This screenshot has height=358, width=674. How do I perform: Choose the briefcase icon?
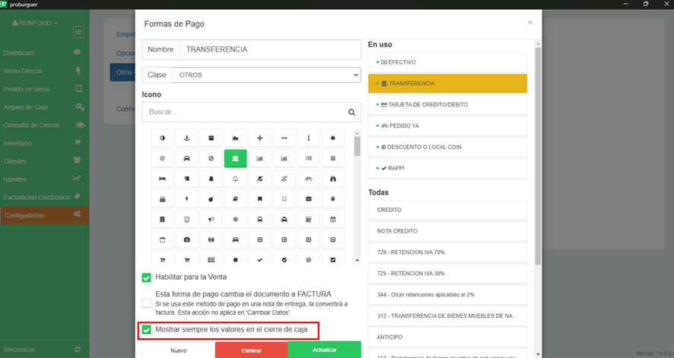click(309, 199)
